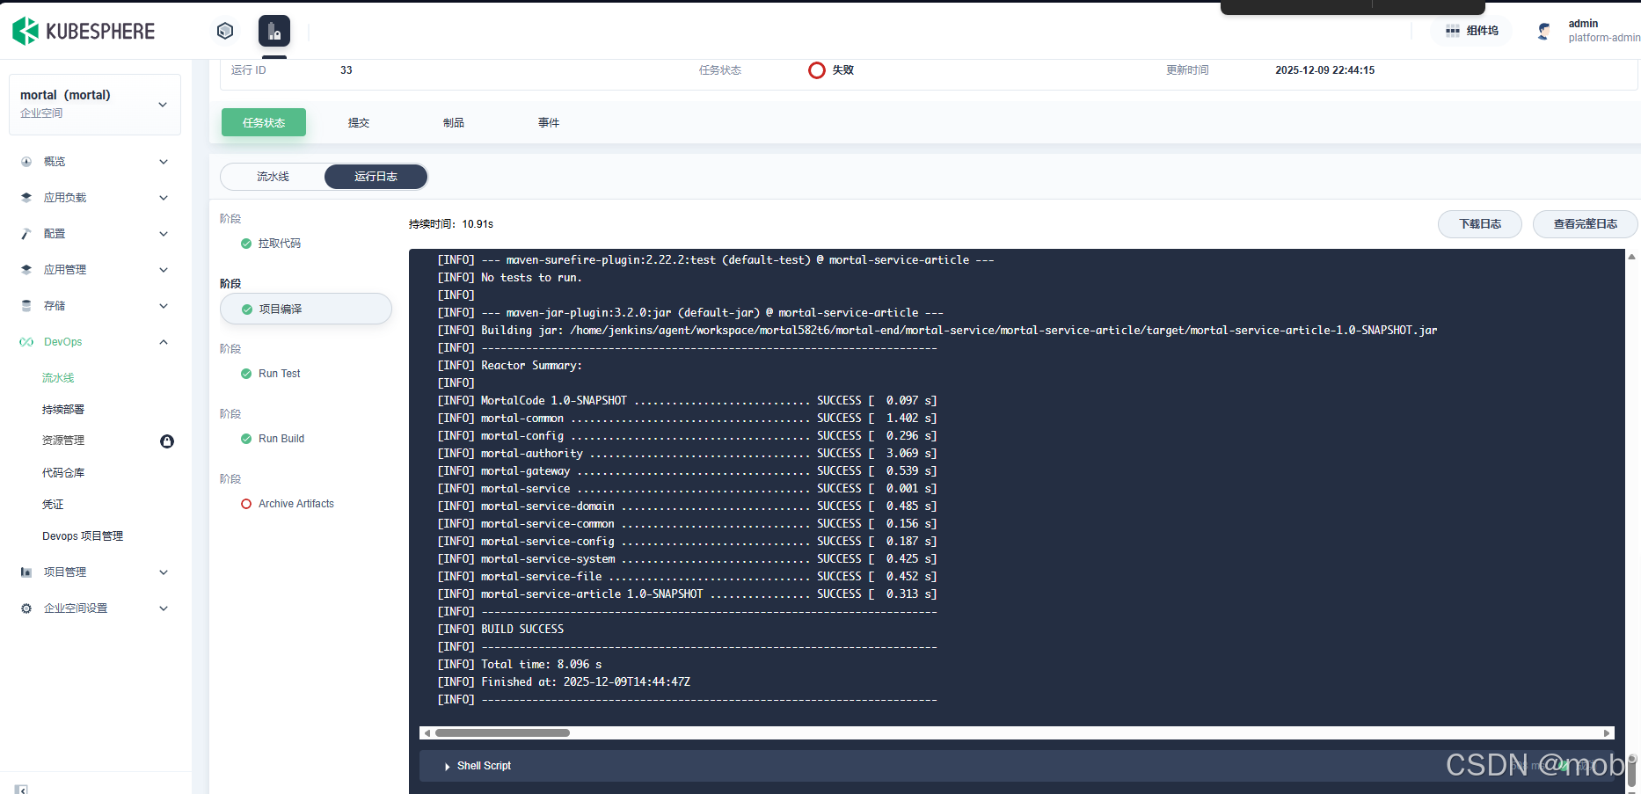1641x794 pixels.
Task: Click the 应用管理 layers icon
Action: (26, 270)
